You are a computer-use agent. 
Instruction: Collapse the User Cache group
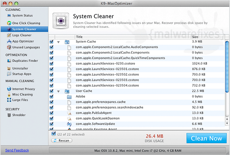tap(58, 92)
